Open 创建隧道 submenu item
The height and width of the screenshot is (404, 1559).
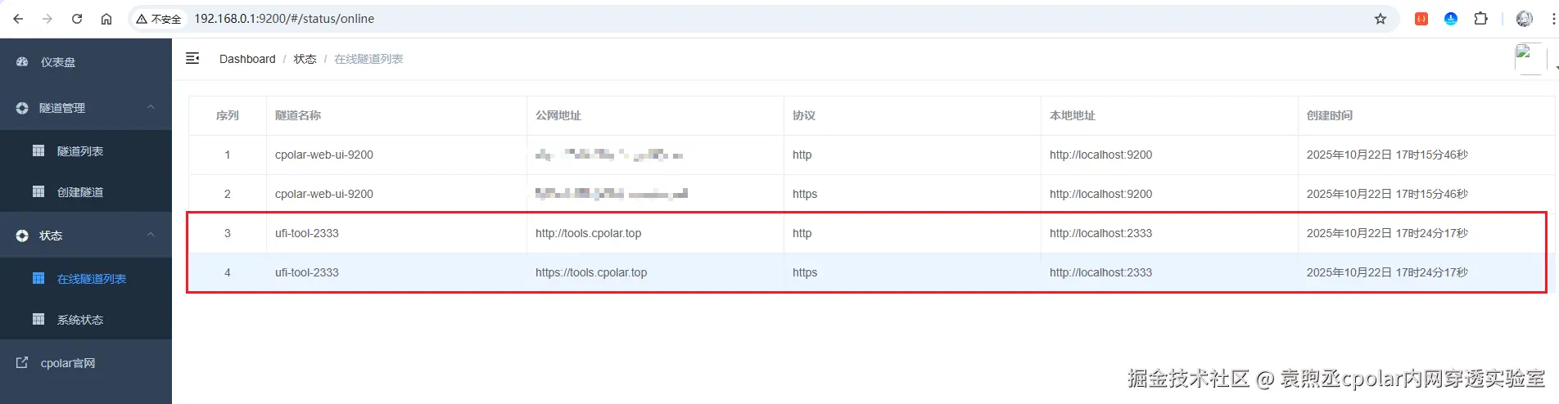point(86,192)
